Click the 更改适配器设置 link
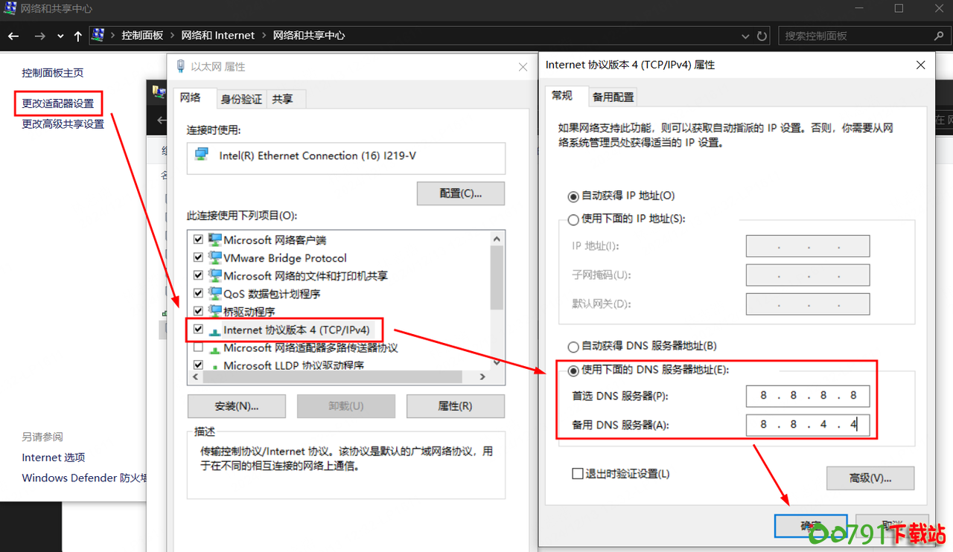 (58, 103)
